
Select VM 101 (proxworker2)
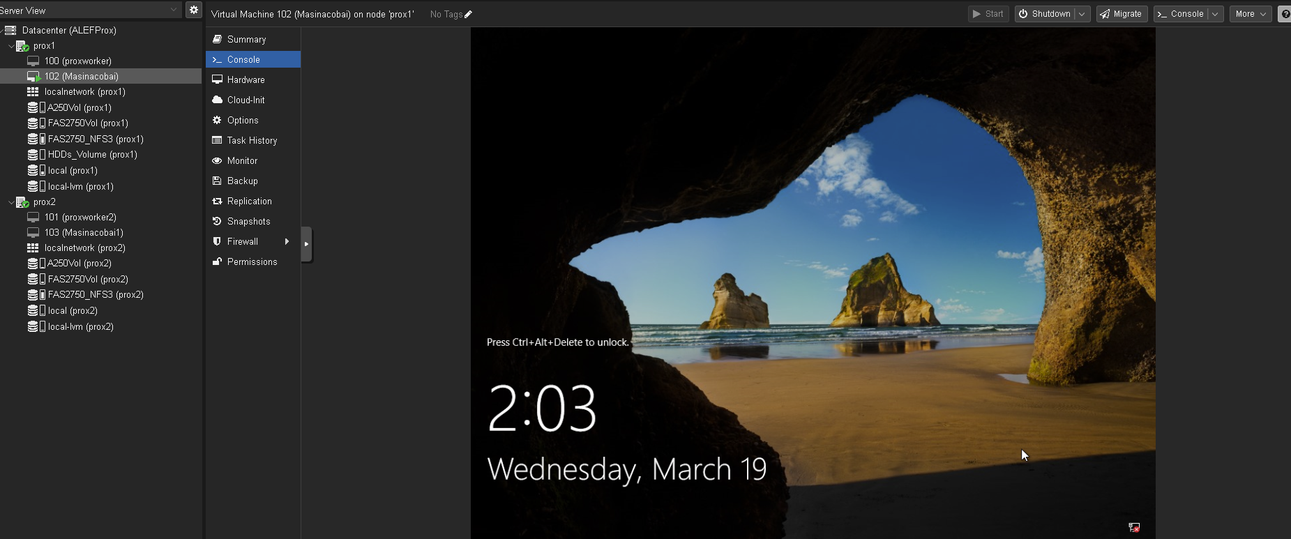(x=80, y=217)
